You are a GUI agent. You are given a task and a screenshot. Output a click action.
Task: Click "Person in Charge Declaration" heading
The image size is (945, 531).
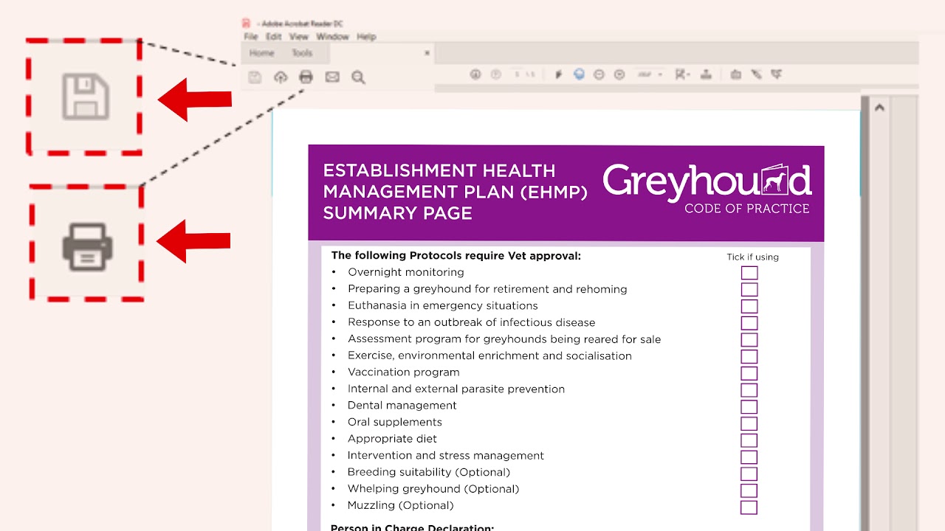pyautogui.click(x=412, y=527)
